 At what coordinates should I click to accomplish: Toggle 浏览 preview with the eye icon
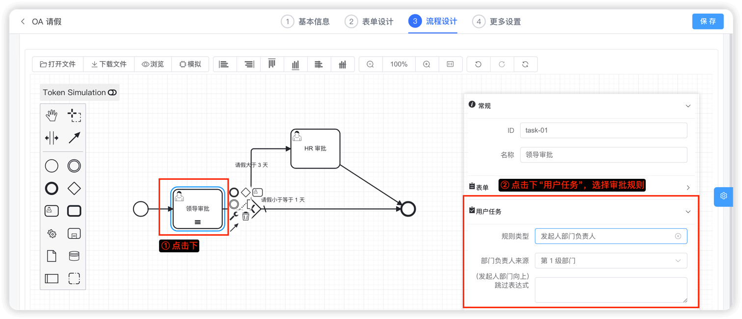pos(153,64)
